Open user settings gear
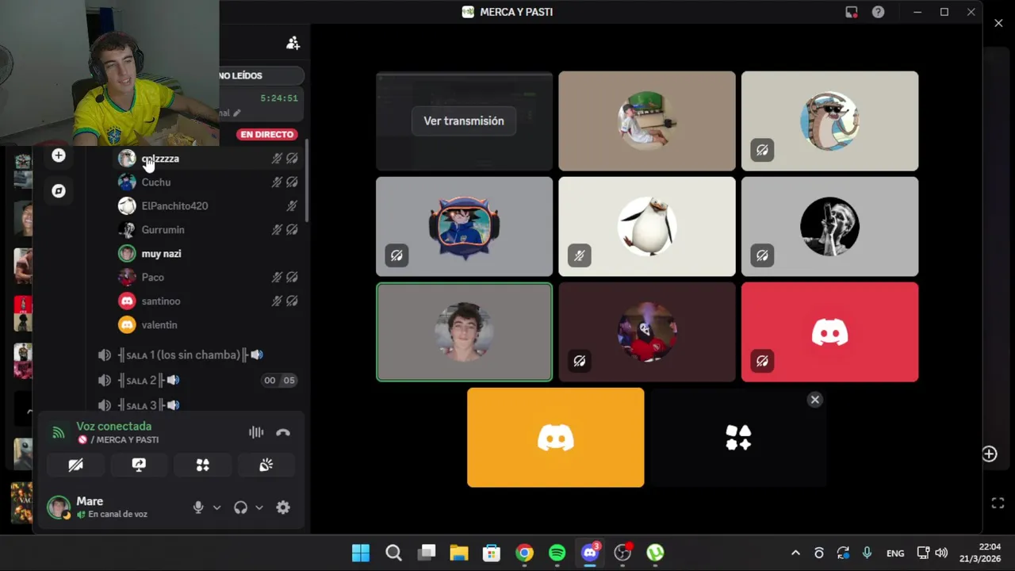The width and height of the screenshot is (1015, 571). coord(283,508)
